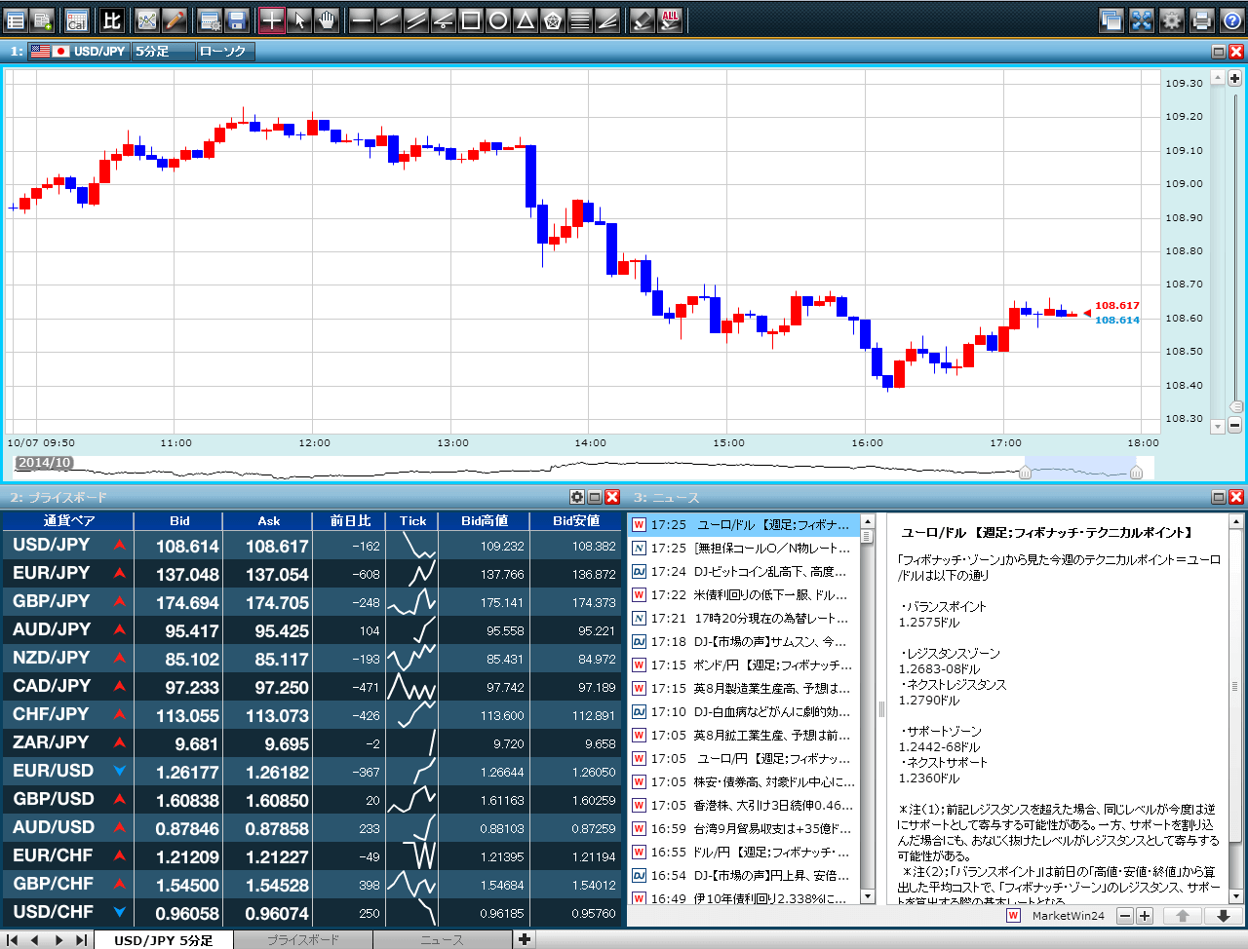Open the gear settings icon in top toolbar
Image resolution: width=1248 pixels, height=949 pixels.
point(1172,19)
